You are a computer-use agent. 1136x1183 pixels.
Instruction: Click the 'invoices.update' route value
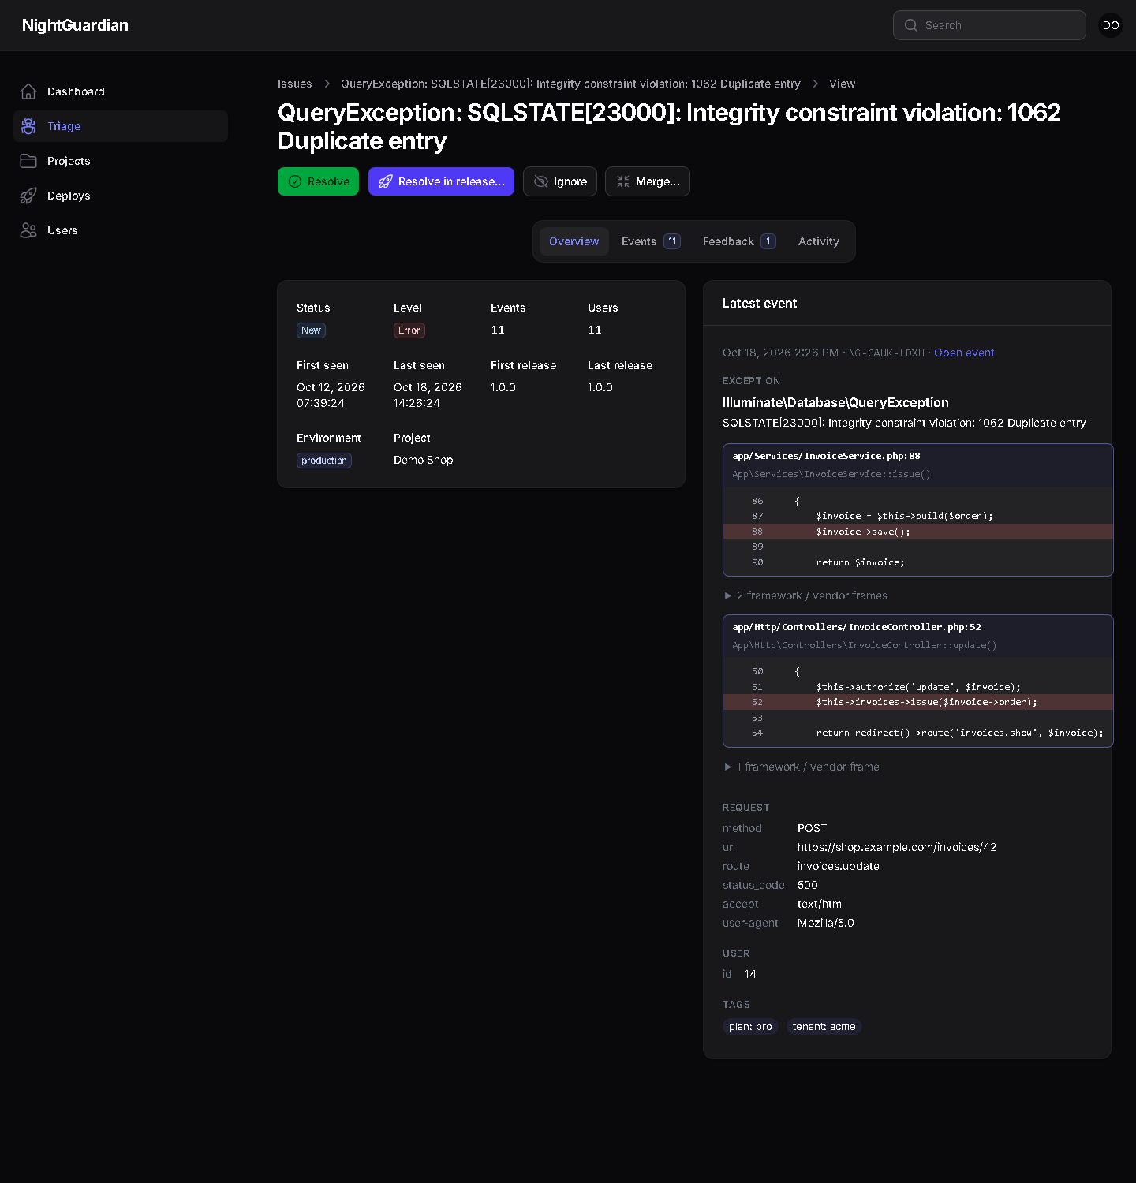pyautogui.click(x=839, y=866)
